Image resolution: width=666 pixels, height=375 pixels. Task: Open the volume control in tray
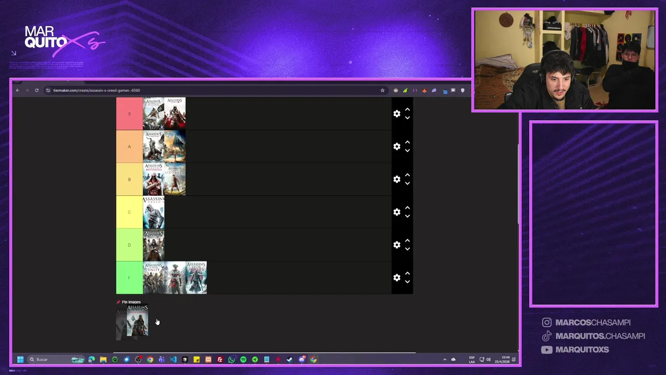coord(488,359)
